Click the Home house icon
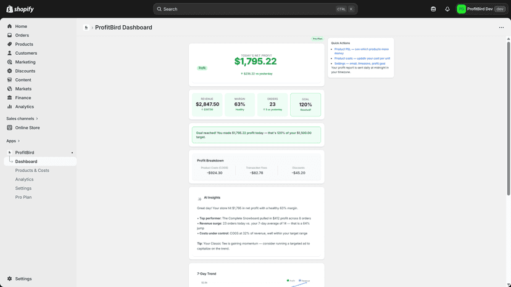The image size is (511, 287). (9, 26)
